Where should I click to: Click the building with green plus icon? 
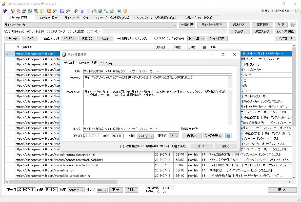point(112,11)
